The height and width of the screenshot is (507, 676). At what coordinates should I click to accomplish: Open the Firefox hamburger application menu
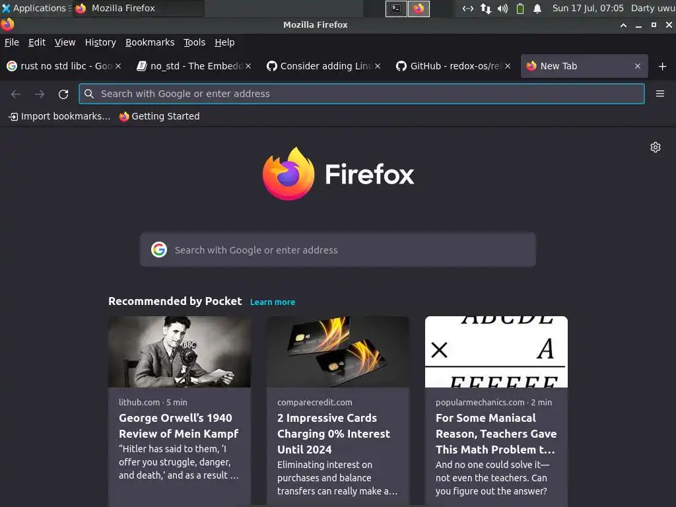[x=659, y=94]
